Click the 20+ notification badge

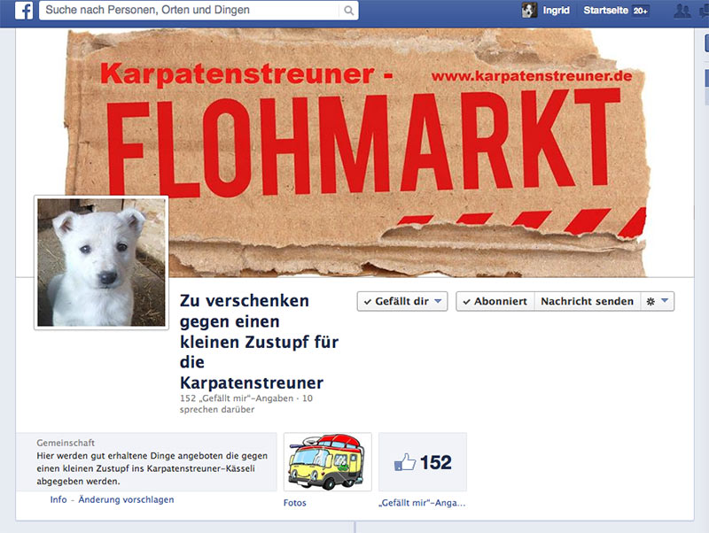click(640, 11)
